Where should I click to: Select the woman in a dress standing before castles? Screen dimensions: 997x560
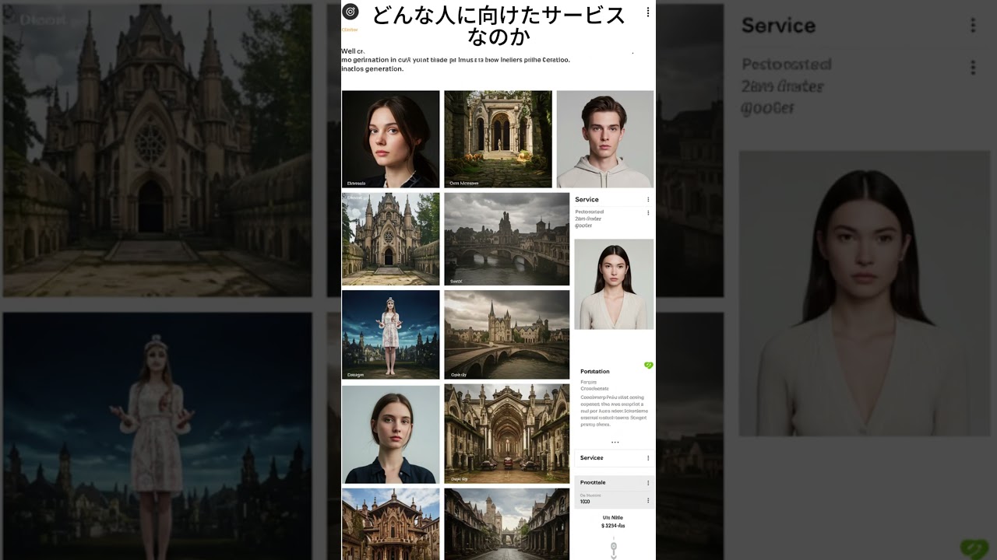pyautogui.click(x=390, y=334)
